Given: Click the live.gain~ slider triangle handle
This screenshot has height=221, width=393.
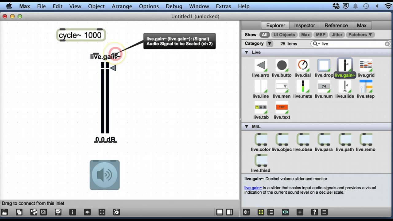Looking at the screenshot, I should [x=113, y=68].
